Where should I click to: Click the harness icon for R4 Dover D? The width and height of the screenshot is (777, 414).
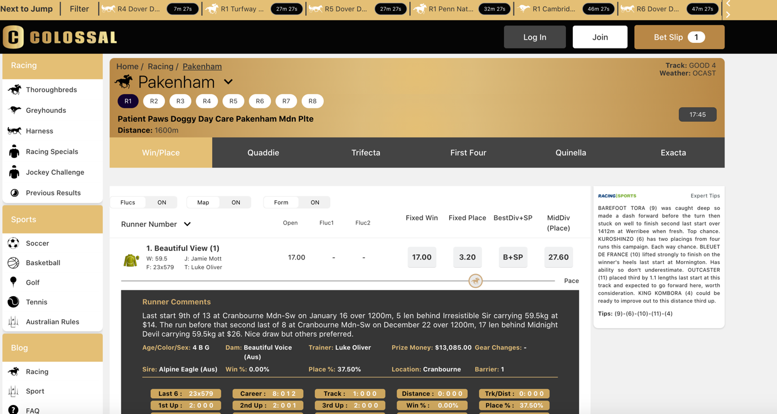108,8
